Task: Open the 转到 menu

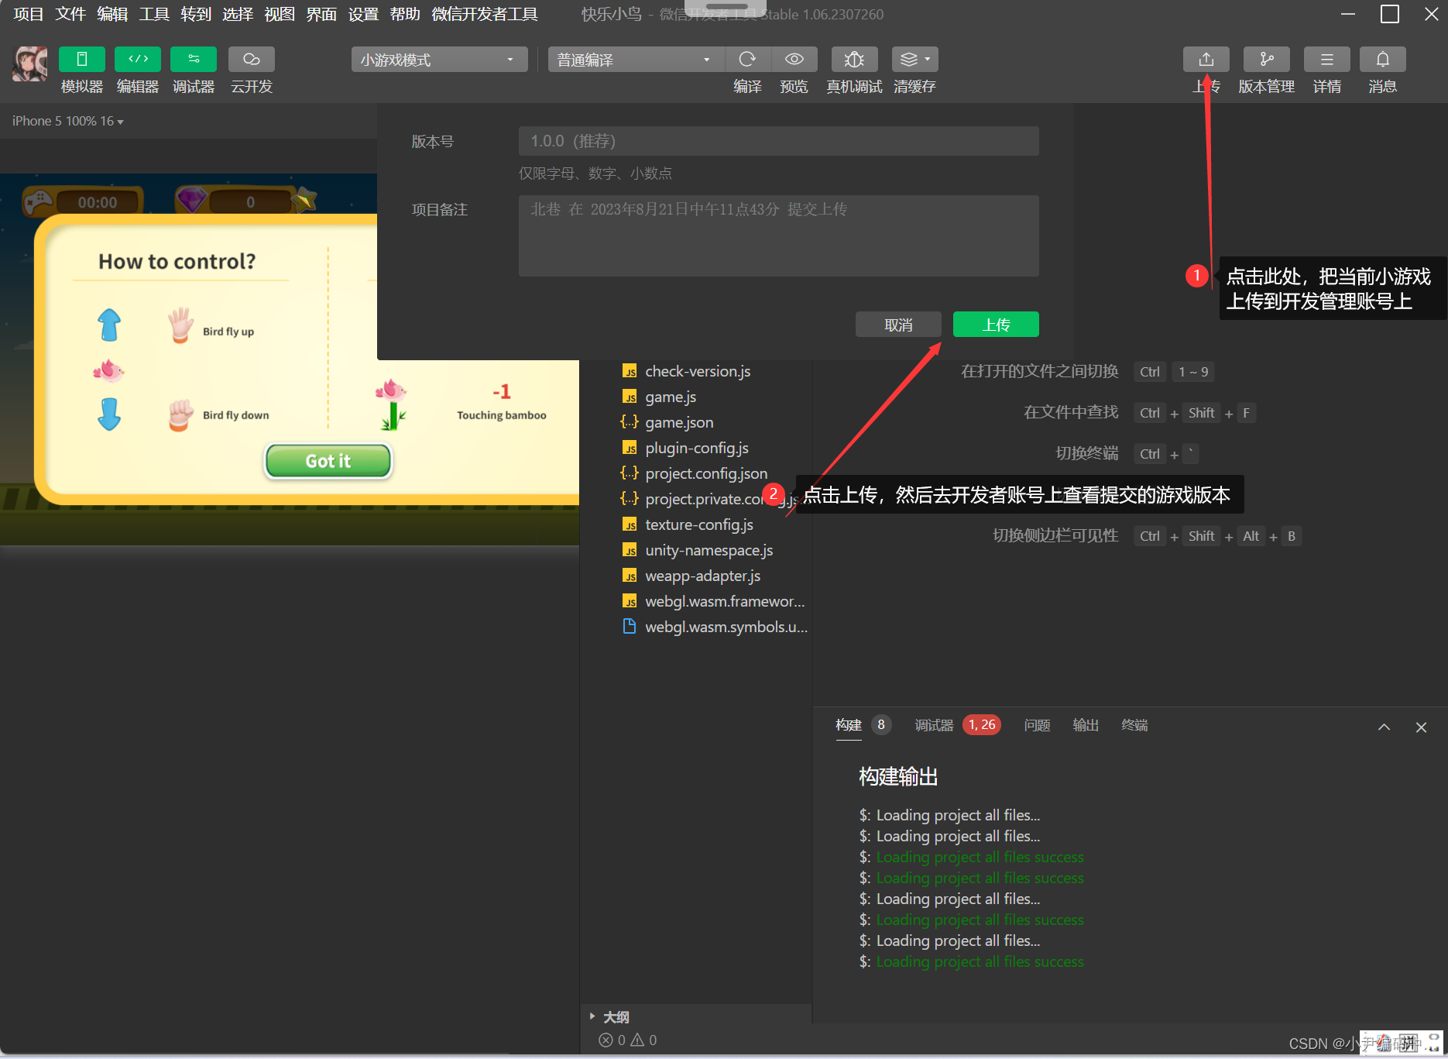Action: pyautogui.click(x=196, y=14)
